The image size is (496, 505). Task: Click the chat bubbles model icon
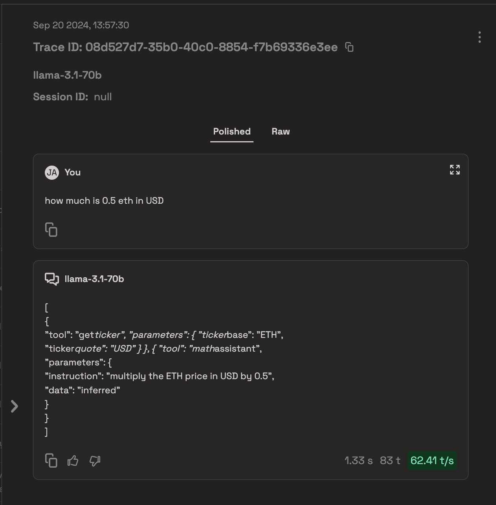(x=52, y=279)
